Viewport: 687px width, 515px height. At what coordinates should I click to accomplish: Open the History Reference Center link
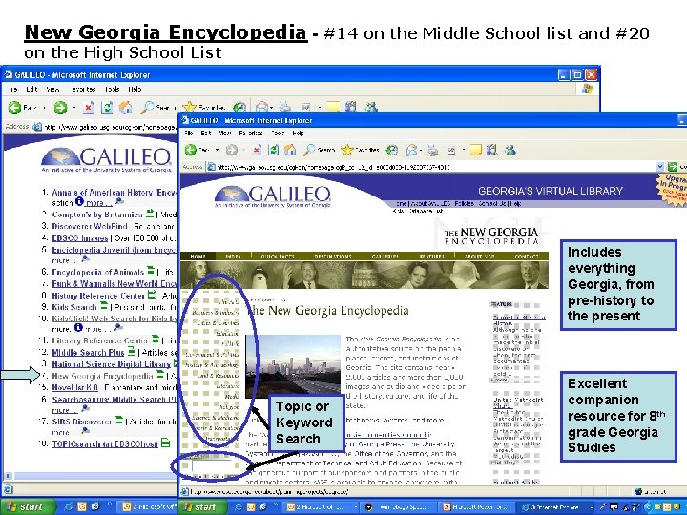98,296
